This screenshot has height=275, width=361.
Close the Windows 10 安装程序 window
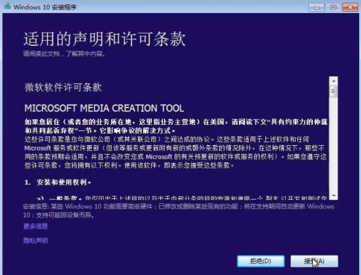pos(350,7)
